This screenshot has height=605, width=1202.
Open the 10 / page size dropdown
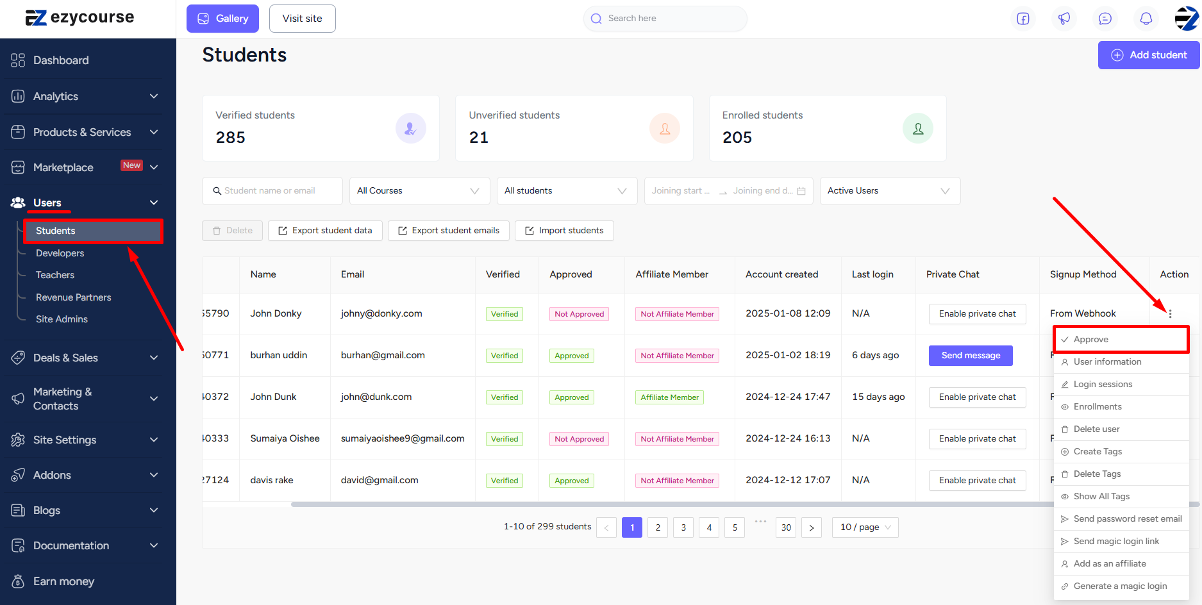tap(865, 527)
